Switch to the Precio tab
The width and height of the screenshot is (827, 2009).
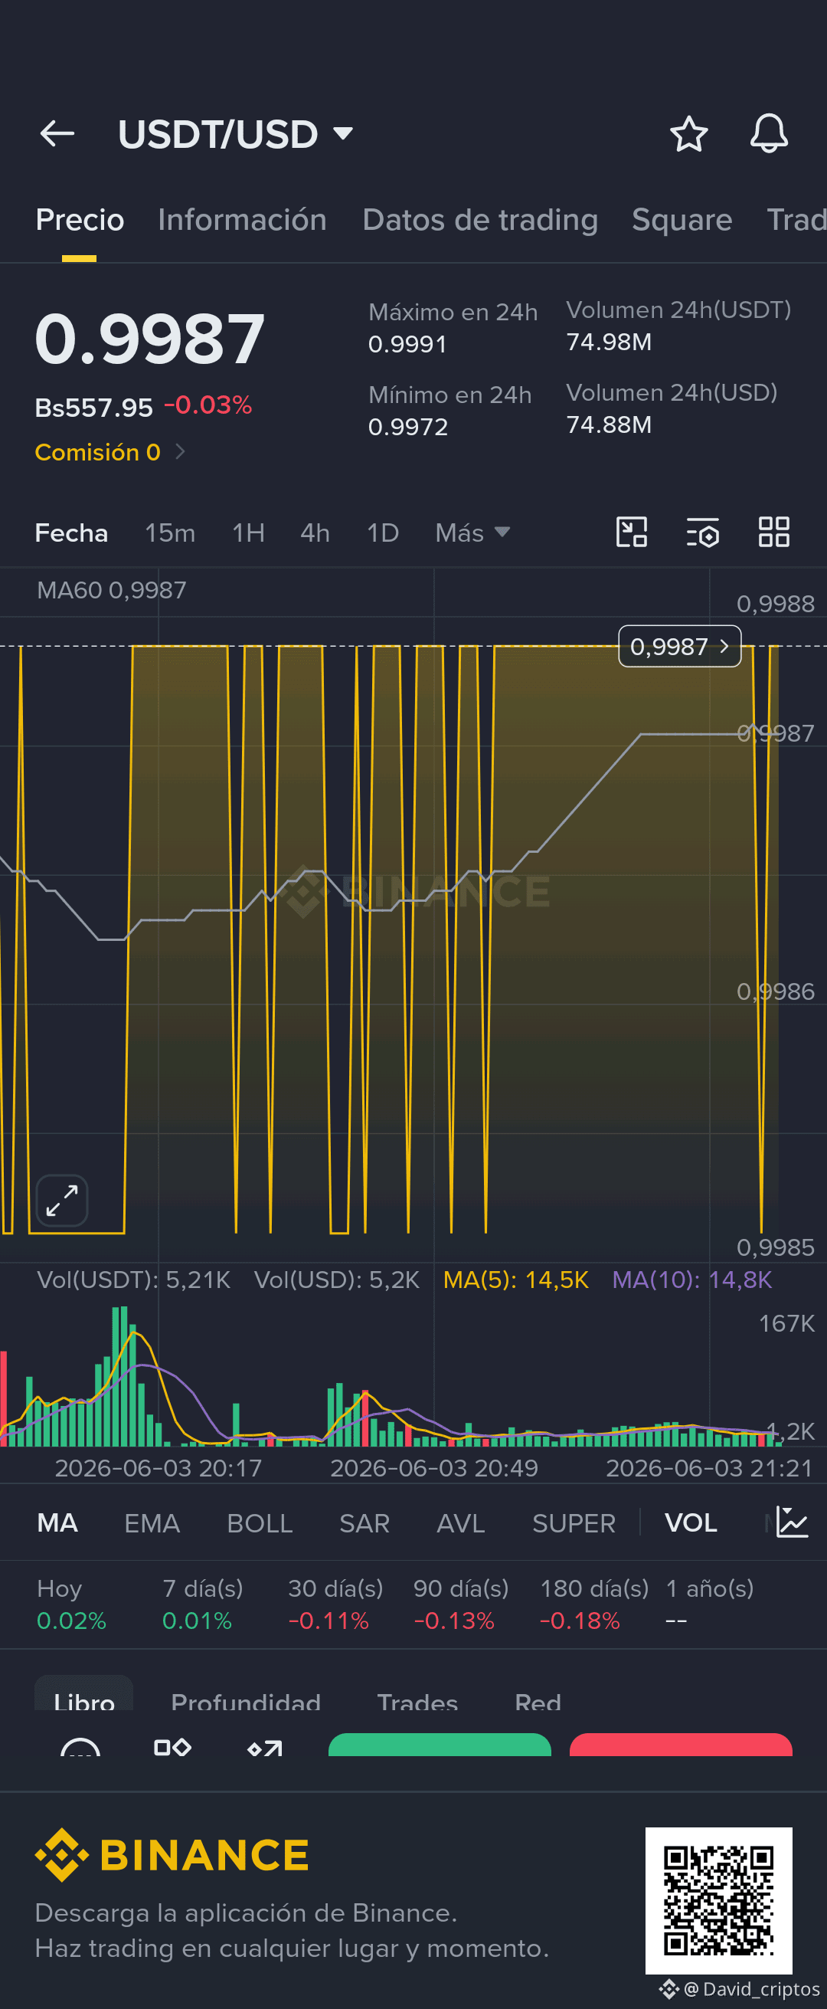click(x=80, y=220)
